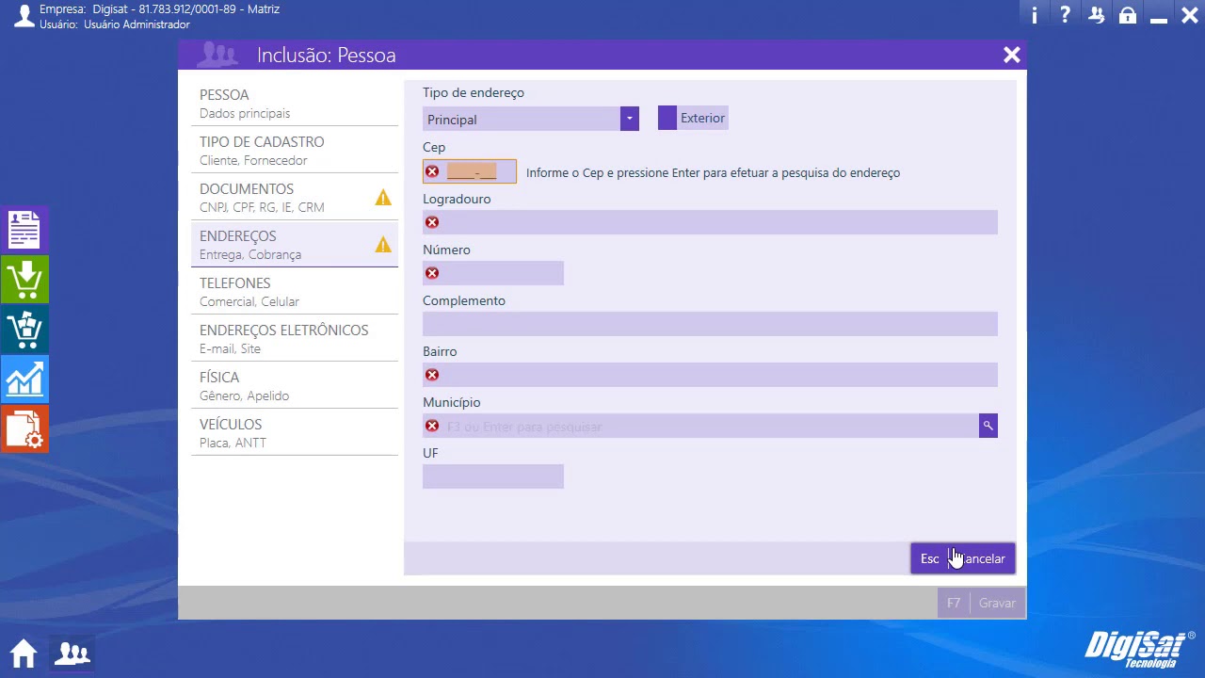Click the Esc Cancelar button

963,558
